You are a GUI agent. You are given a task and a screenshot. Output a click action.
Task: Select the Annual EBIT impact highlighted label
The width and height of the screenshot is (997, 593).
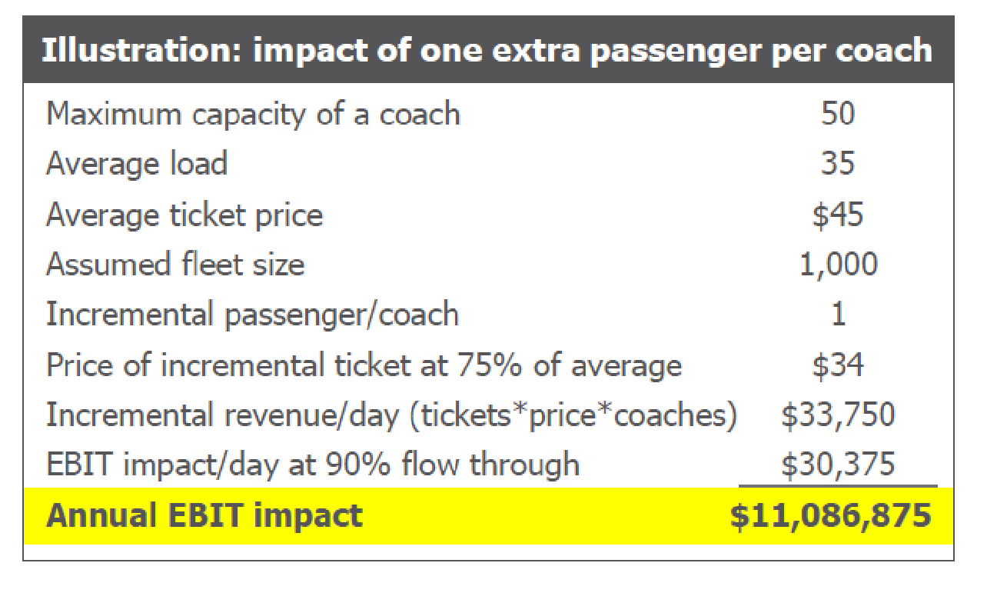[204, 515]
